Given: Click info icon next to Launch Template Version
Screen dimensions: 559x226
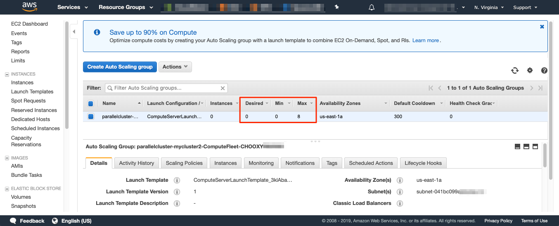Looking at the screenshot, I should coord(177,192).
